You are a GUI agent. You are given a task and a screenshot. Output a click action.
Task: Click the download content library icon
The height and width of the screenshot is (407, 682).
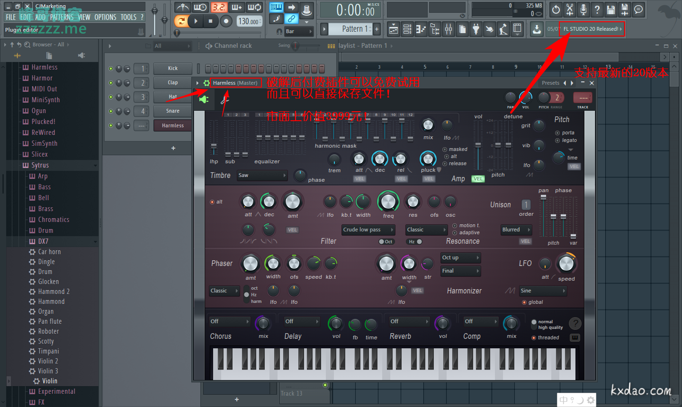[x=537, y=29]
